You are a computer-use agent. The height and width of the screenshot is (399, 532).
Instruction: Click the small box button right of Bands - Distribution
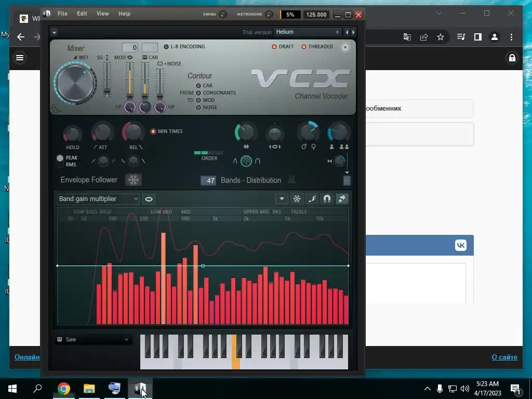[x=347, y=180]
